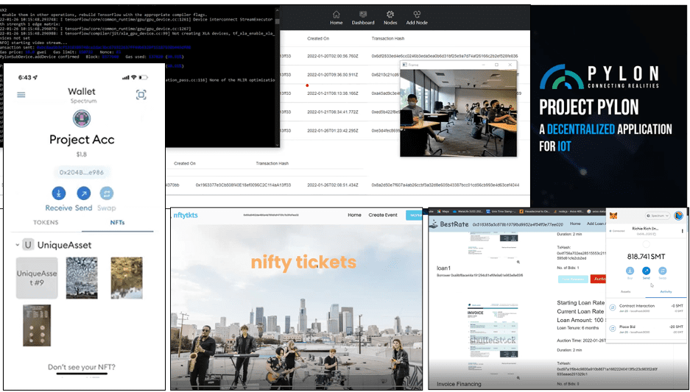Screen dimensions: 690x392
Task: Open the Contract Interaction activity entry
Action: pyautogui.click(x=646, y=307)
